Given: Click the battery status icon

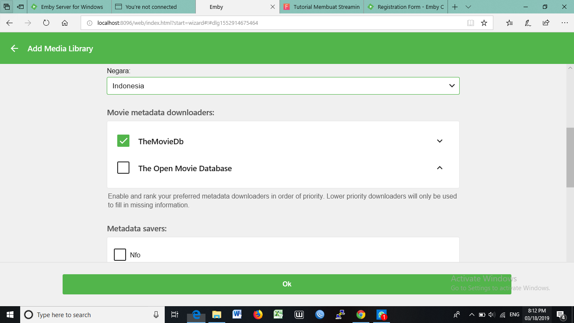Looking at the screenshot, I should [x=482, y=315].
